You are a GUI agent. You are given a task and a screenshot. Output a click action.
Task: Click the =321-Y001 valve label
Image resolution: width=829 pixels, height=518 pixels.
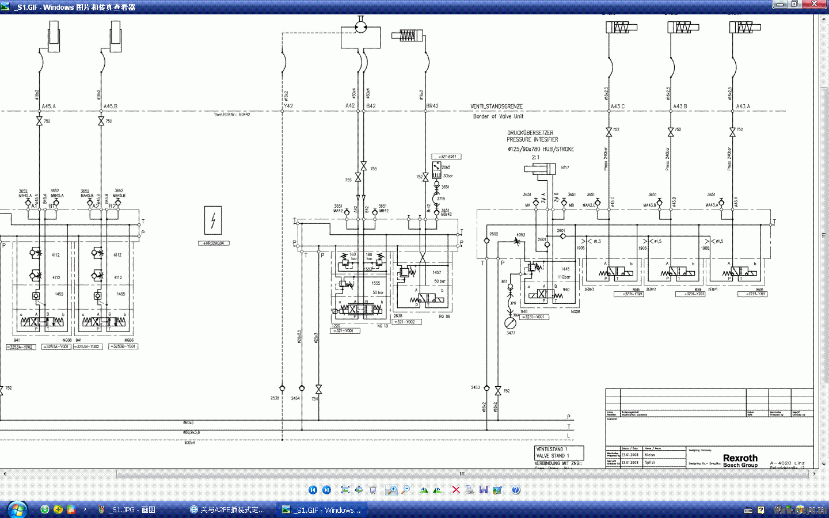click(345, 331)
